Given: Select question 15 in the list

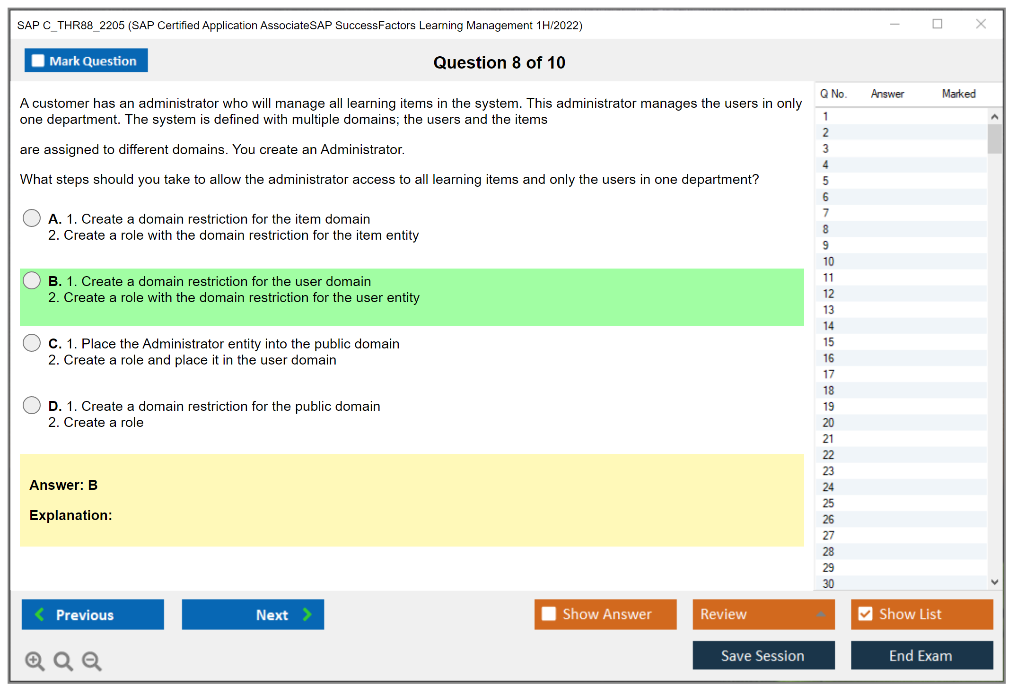Looking at the screenshot, I should (828, 342).
